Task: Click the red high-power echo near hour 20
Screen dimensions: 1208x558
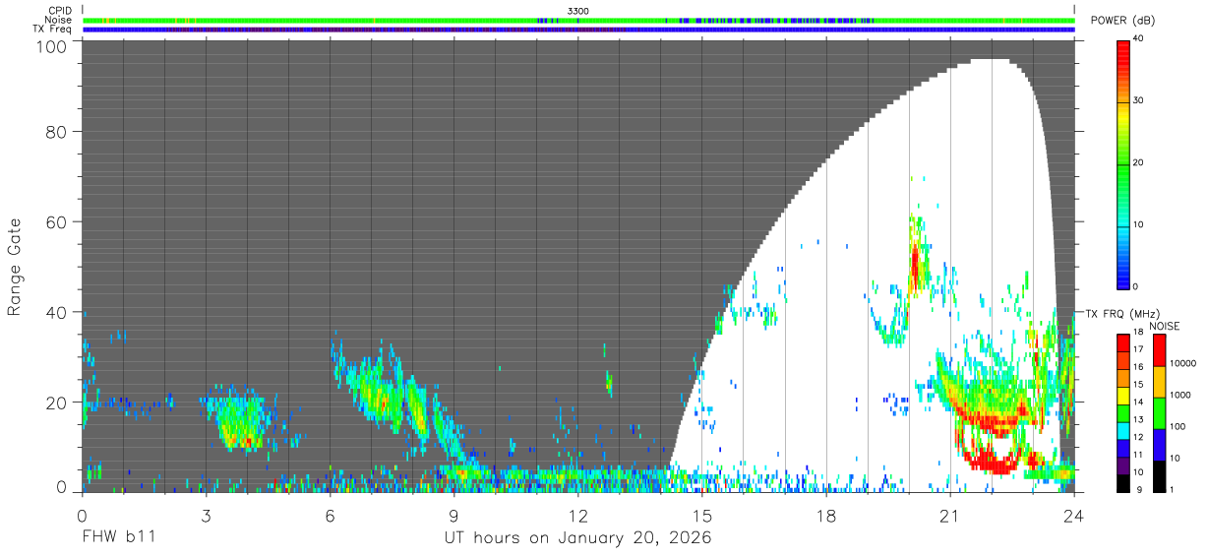Action: (916, 267)
